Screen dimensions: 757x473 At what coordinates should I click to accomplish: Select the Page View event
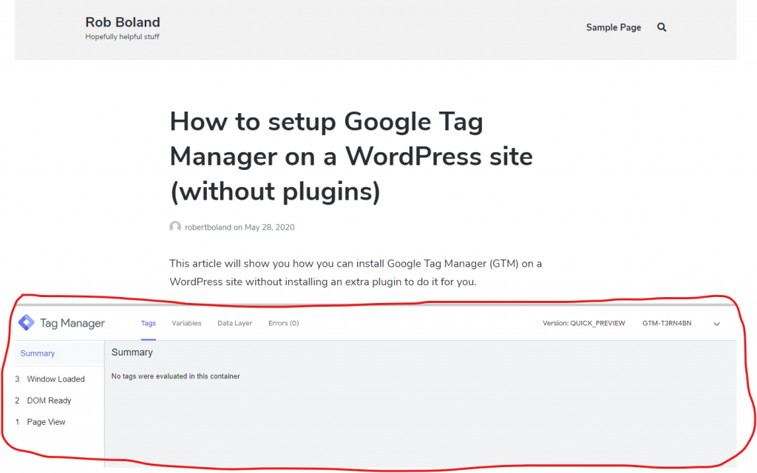[x=46, y=422]
